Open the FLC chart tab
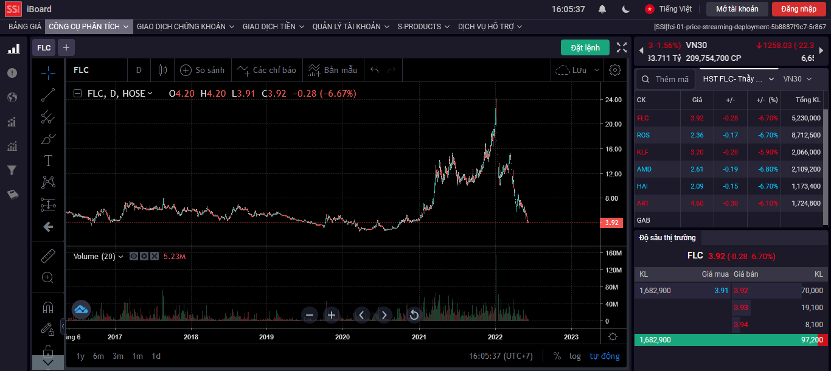 44,47
